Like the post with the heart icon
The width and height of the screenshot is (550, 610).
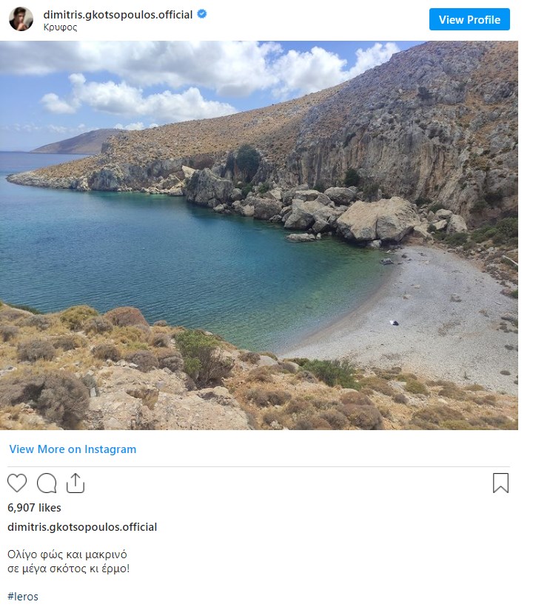(x=17, y=483)
